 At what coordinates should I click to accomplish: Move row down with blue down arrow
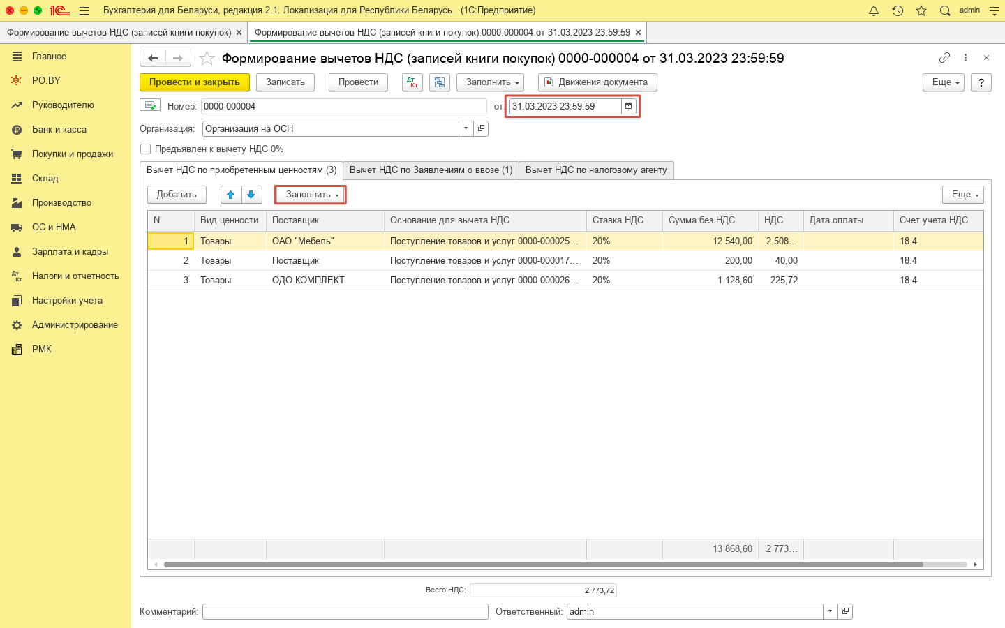pyautogui.click(x=251, y=195)
